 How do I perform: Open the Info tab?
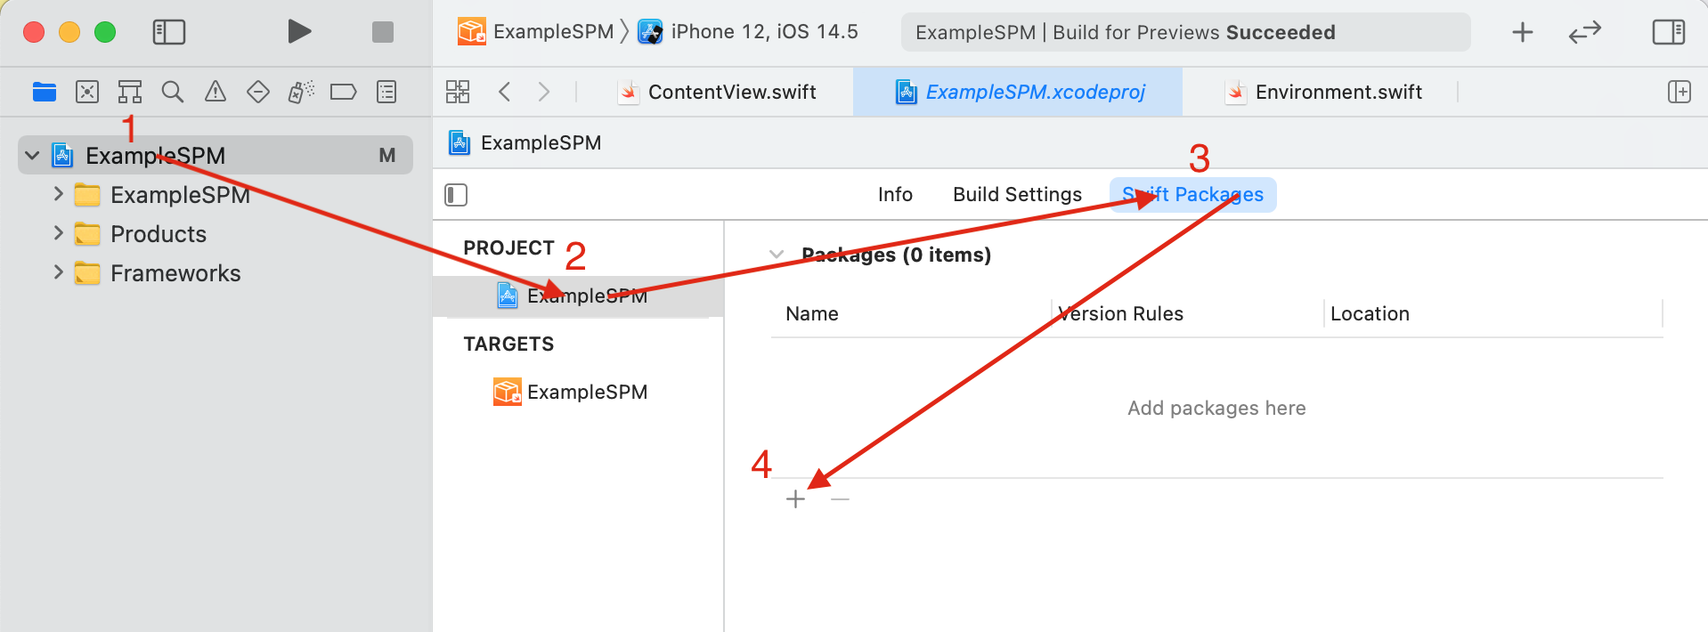(x=895, y=195)
